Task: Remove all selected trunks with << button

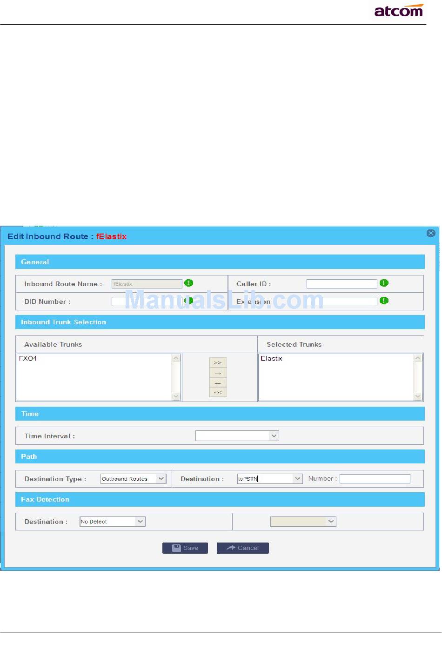Action: (x=218, y=392)
